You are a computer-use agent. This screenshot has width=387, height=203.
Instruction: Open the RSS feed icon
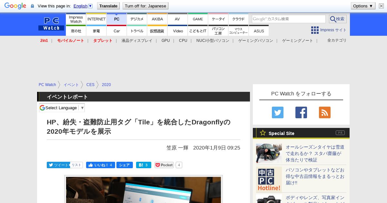[x=325, y=112]
